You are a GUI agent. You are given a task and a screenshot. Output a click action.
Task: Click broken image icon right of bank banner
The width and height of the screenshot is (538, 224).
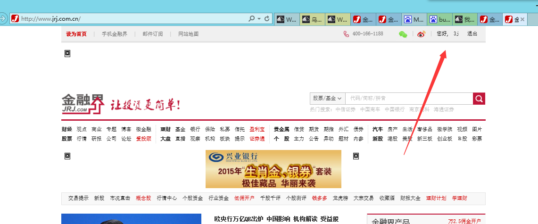(x=356, y=157)
